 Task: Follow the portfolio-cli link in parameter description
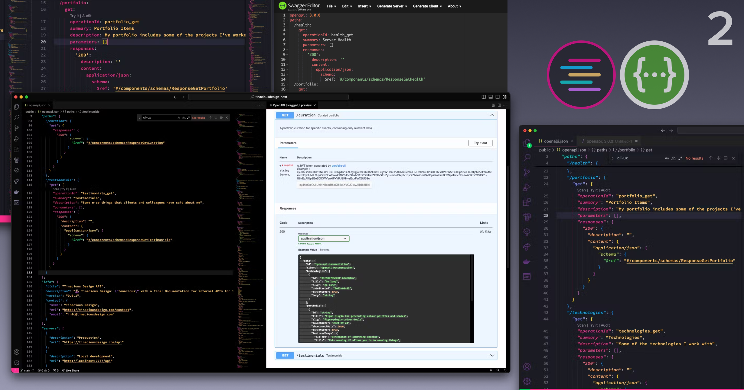338,166
